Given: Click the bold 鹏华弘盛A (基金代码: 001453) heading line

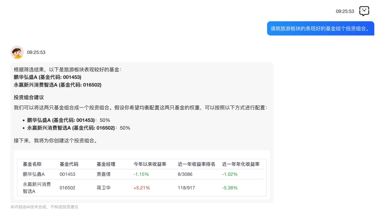Looking at the screenshot, I should tap(48, 77).
